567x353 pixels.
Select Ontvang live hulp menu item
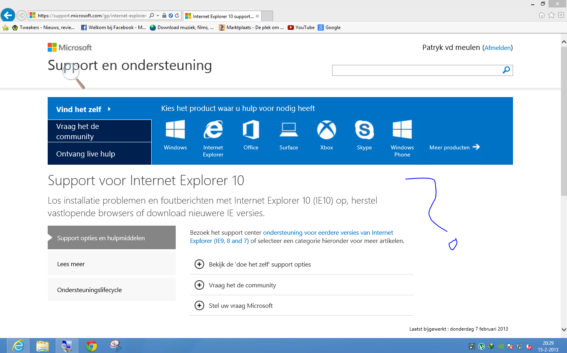click(x=100, y=154)
